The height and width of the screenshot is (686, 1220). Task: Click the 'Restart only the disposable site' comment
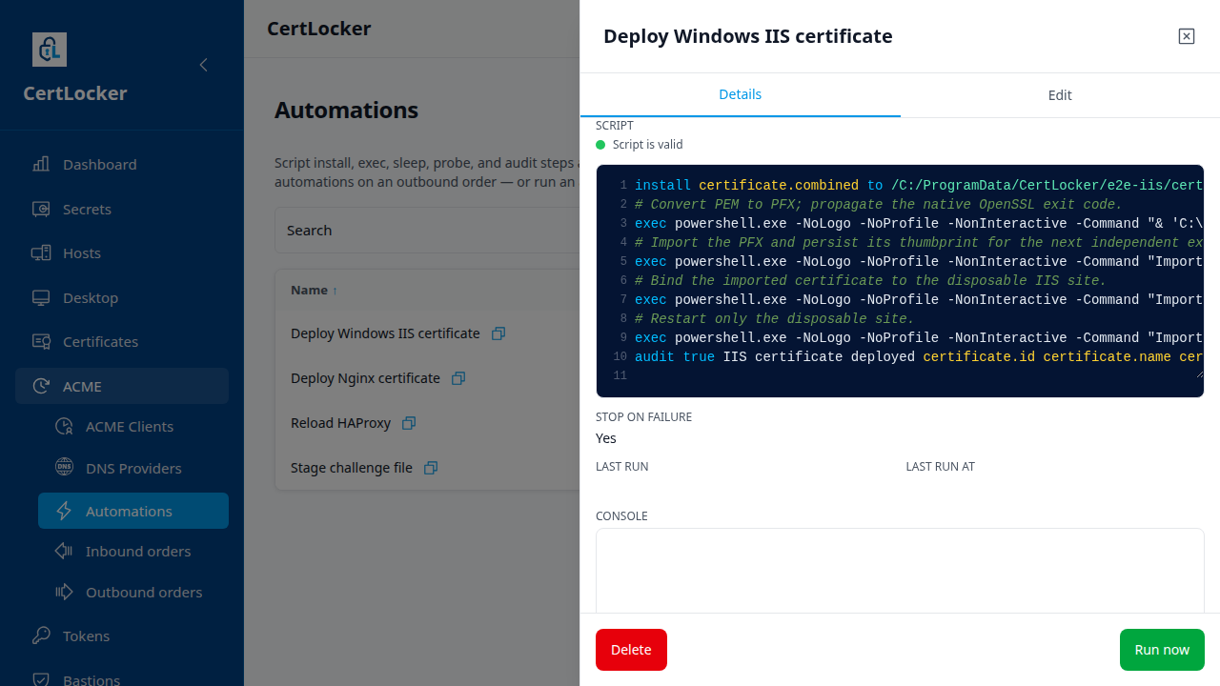click(775, 319)
